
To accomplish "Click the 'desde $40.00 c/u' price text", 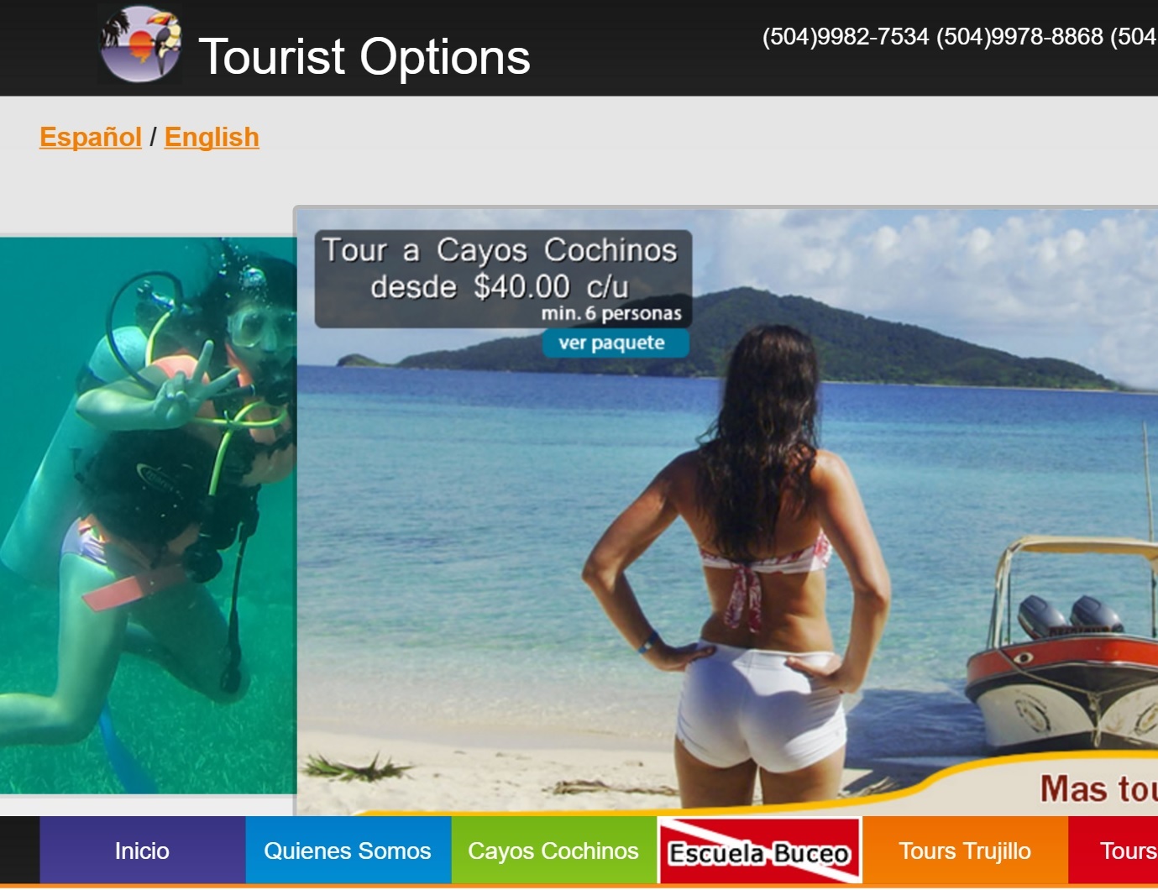I will point(500,287).
